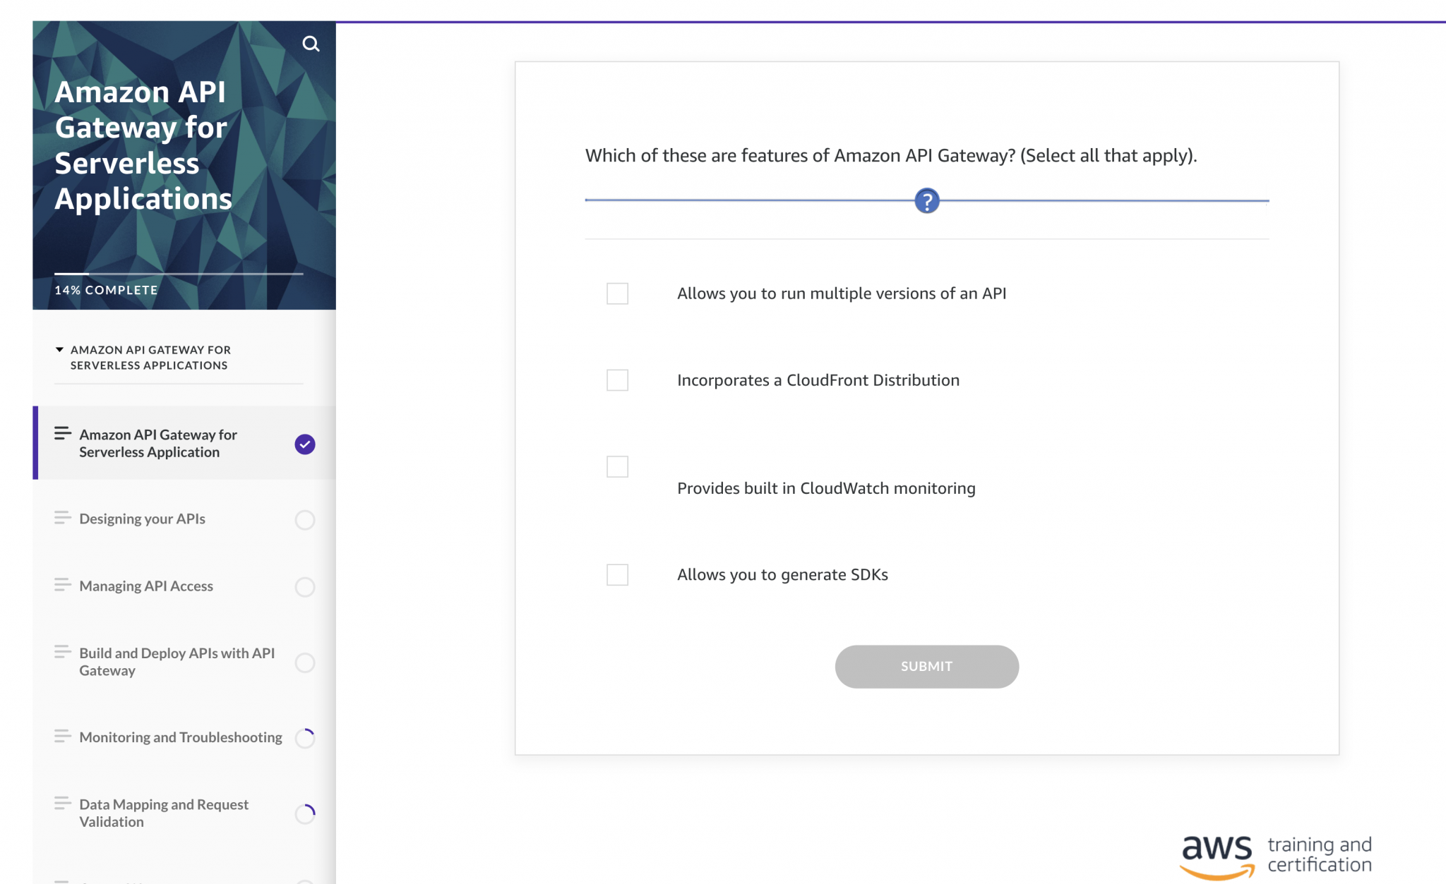Tick the 'Incorporates a CloudFront Distribution' checkbox
Image resolution: width=1446 pixels, height=884 pixels.
pos(617,380)
